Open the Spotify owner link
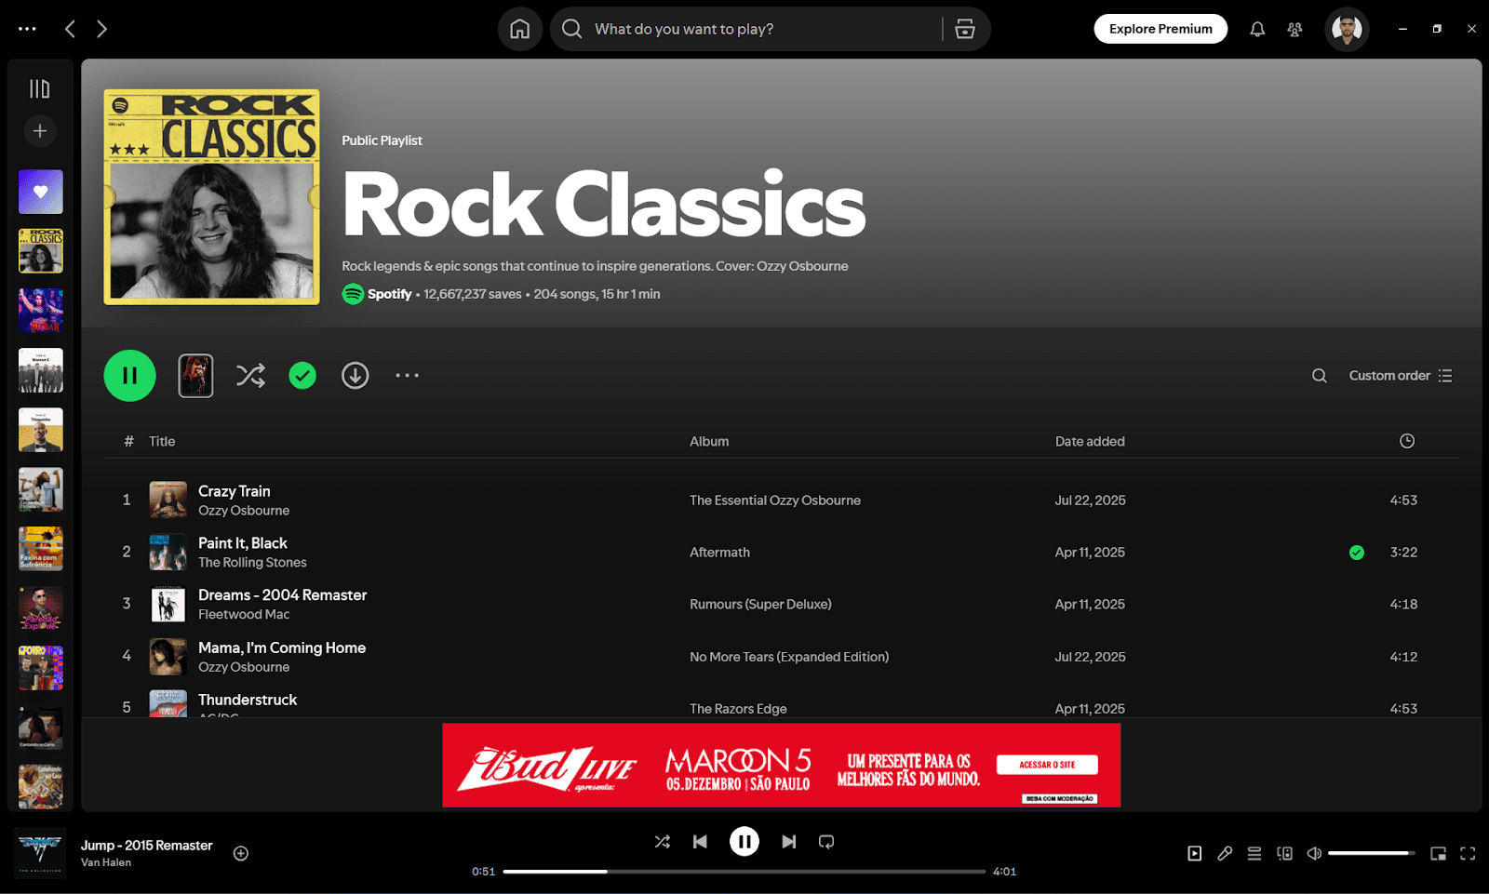 tap(389, 294)
